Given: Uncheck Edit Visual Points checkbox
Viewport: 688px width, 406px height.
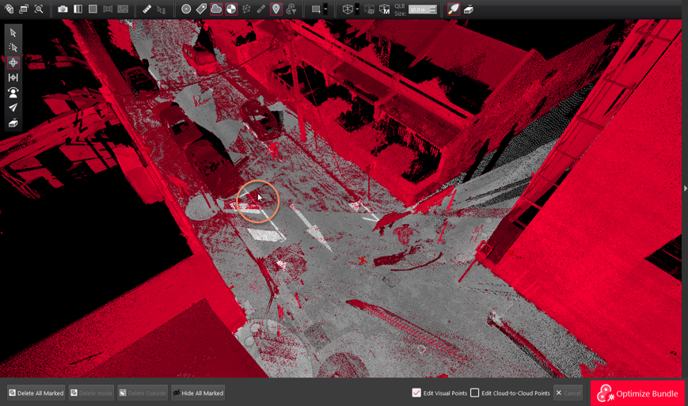Looking at the screenshot, I should tap(416, 393).
